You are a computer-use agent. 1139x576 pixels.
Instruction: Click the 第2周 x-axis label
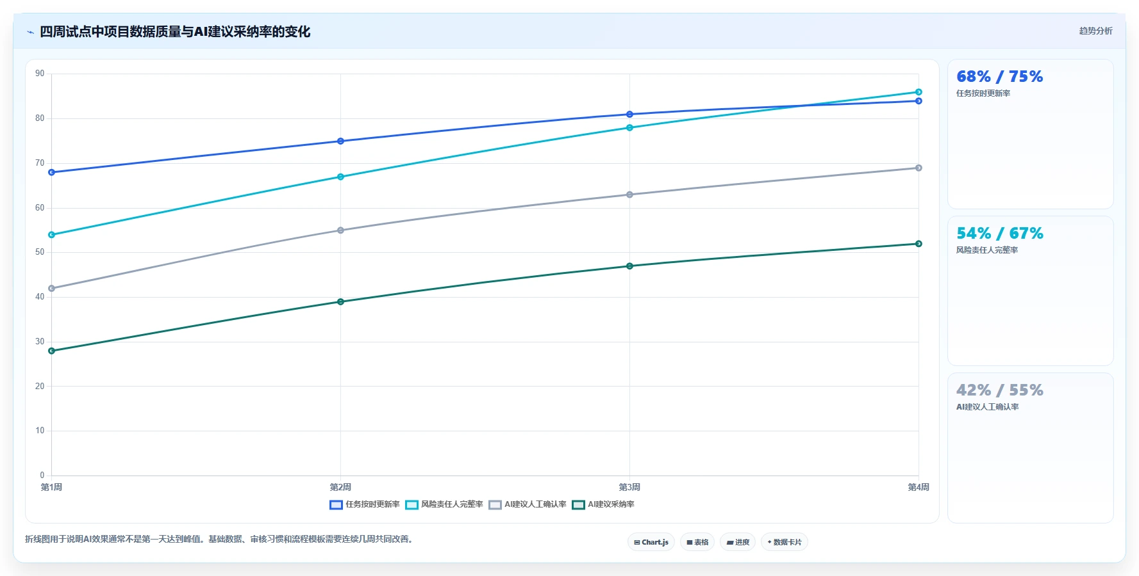[340, 488]
